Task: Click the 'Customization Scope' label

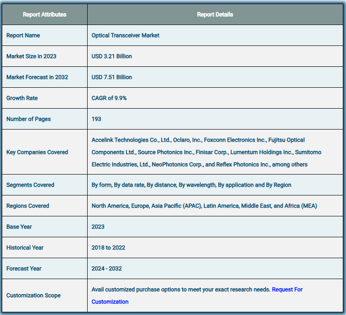Action: pyautogui.click(x=33, y=295)
